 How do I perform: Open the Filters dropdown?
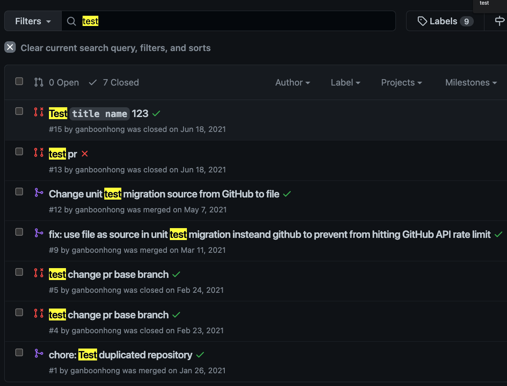pos(33,21)
